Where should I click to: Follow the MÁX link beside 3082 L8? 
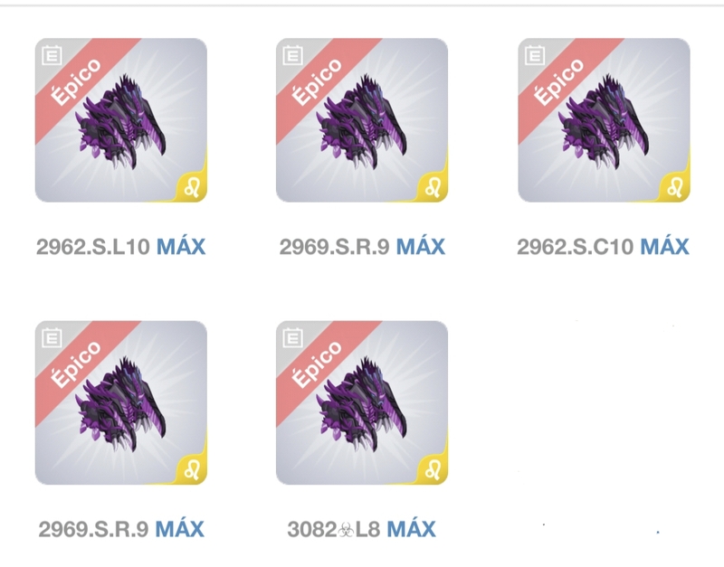411,529
